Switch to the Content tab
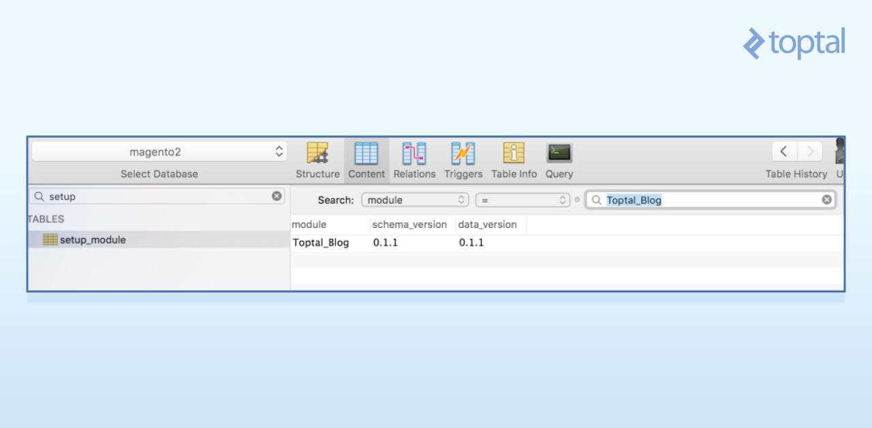 pyautogui.click(x=366, y=160)
